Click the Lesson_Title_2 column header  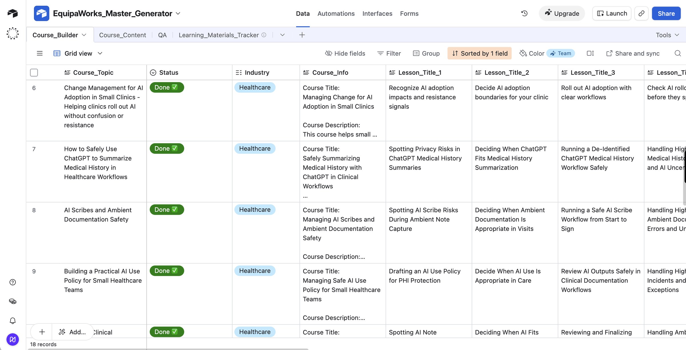click(514, 73)
